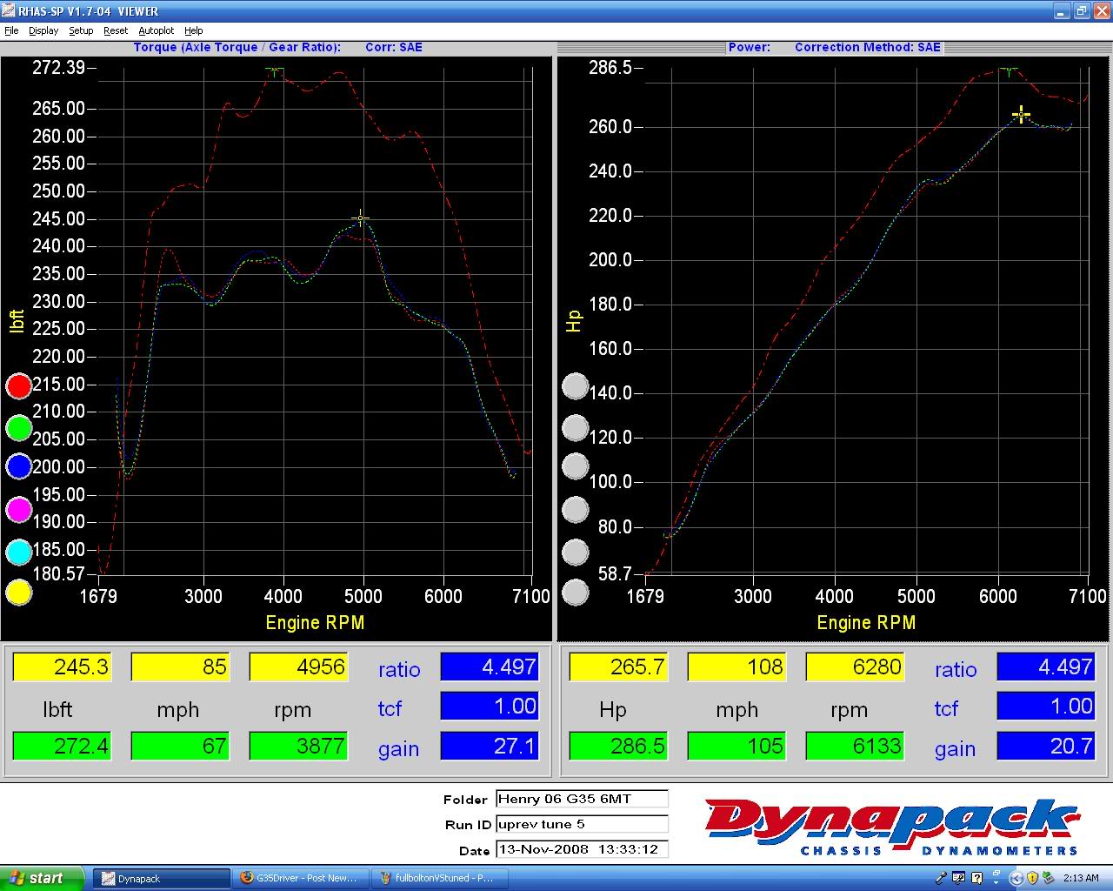The image size is (1113, 891).
Task: Click the Run ID field uprev tune 5
Action: (x=582, y=824)
